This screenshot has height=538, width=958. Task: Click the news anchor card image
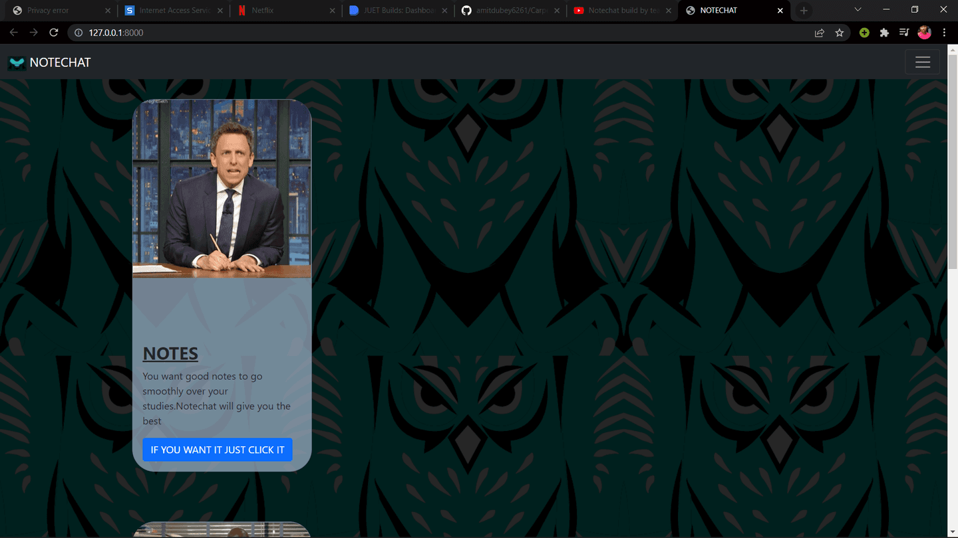[222, 189]
